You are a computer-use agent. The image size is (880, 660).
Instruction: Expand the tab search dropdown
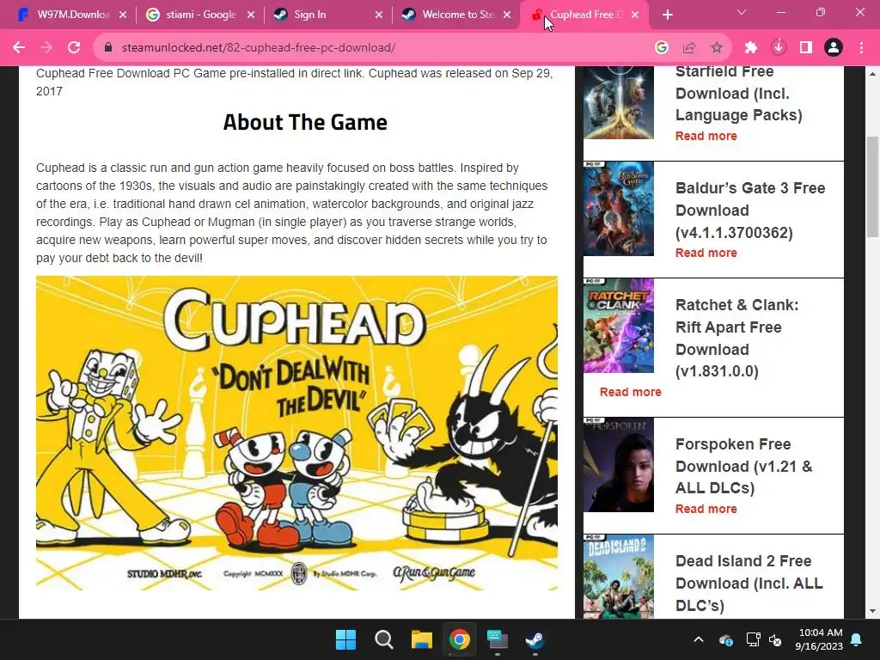tap(742, 12)
